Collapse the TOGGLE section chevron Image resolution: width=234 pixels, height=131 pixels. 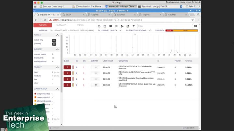pos(58,35)
